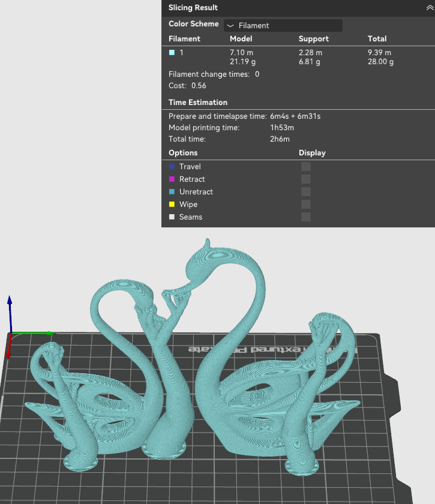Click the Cost value 0.56
435x504 pixels.
pos(199,85)
